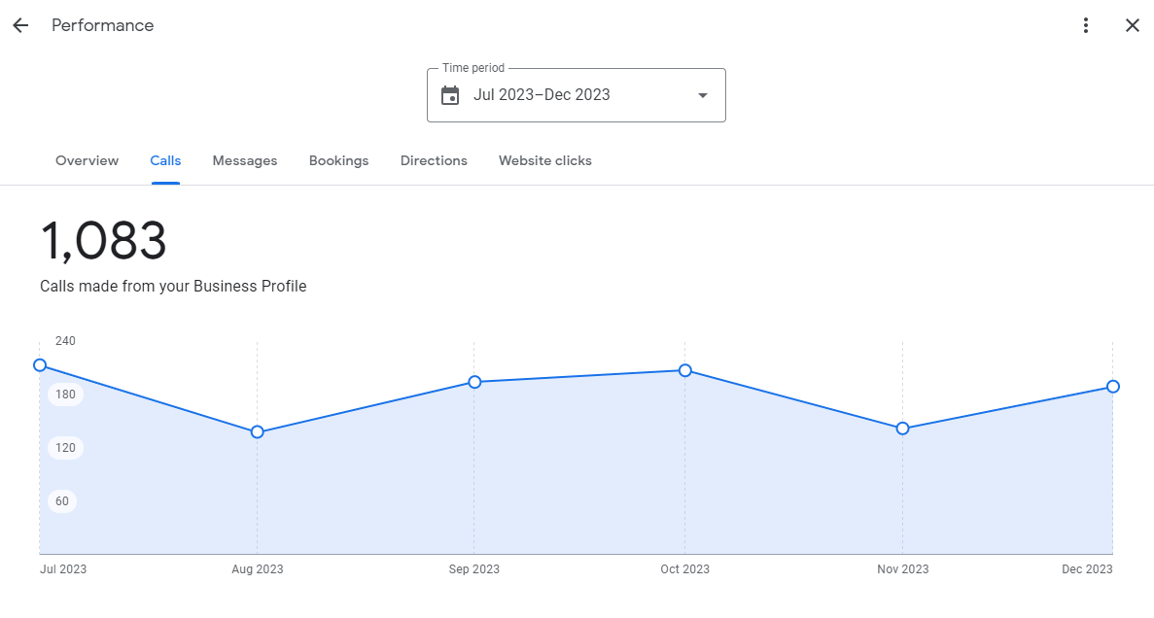Switch to the Overview tab
Screen dimensions: 1154x618
87,160
